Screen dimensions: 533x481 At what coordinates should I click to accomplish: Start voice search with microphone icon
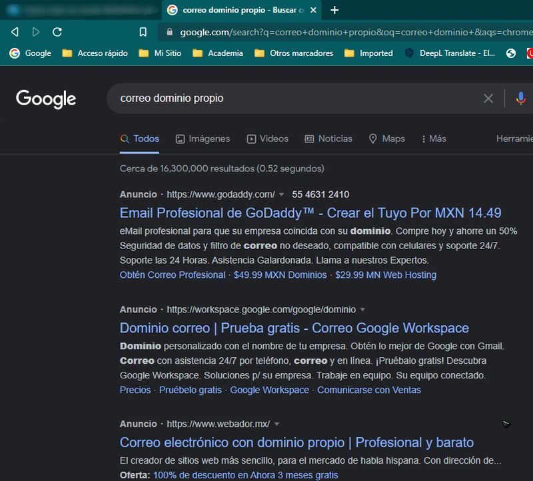520,99
